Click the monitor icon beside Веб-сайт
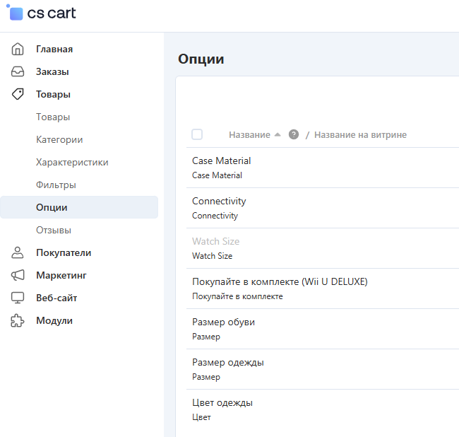The image size is (459, 437). click(18, 298)
